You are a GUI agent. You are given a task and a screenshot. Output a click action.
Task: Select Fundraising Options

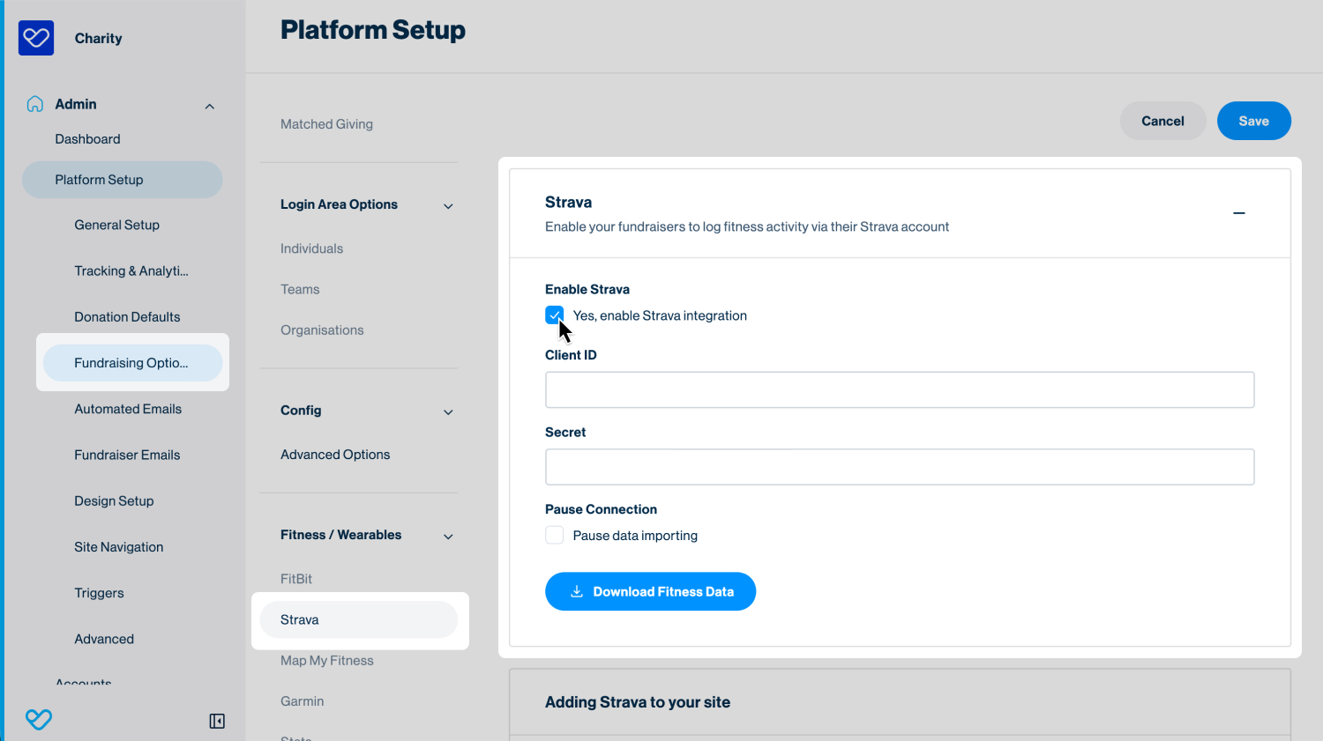(133, 363)
